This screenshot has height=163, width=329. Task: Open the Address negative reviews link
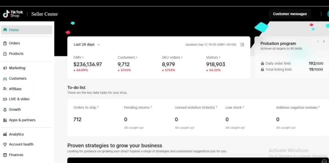coord(298,107)
